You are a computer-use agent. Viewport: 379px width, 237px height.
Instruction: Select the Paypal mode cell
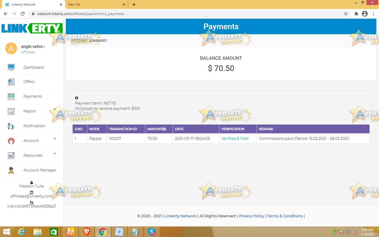coord(97,139)
